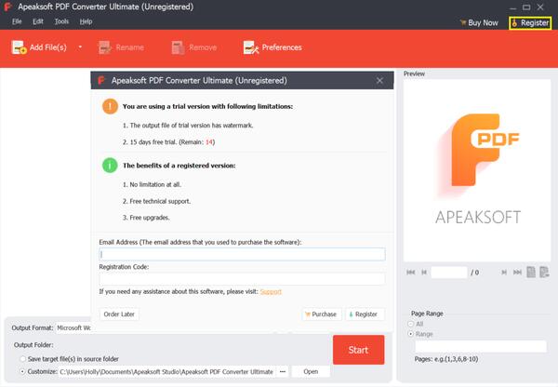Open the Edit menu
The height and width of the screenshot is (387, 558).
click(38, 20)
